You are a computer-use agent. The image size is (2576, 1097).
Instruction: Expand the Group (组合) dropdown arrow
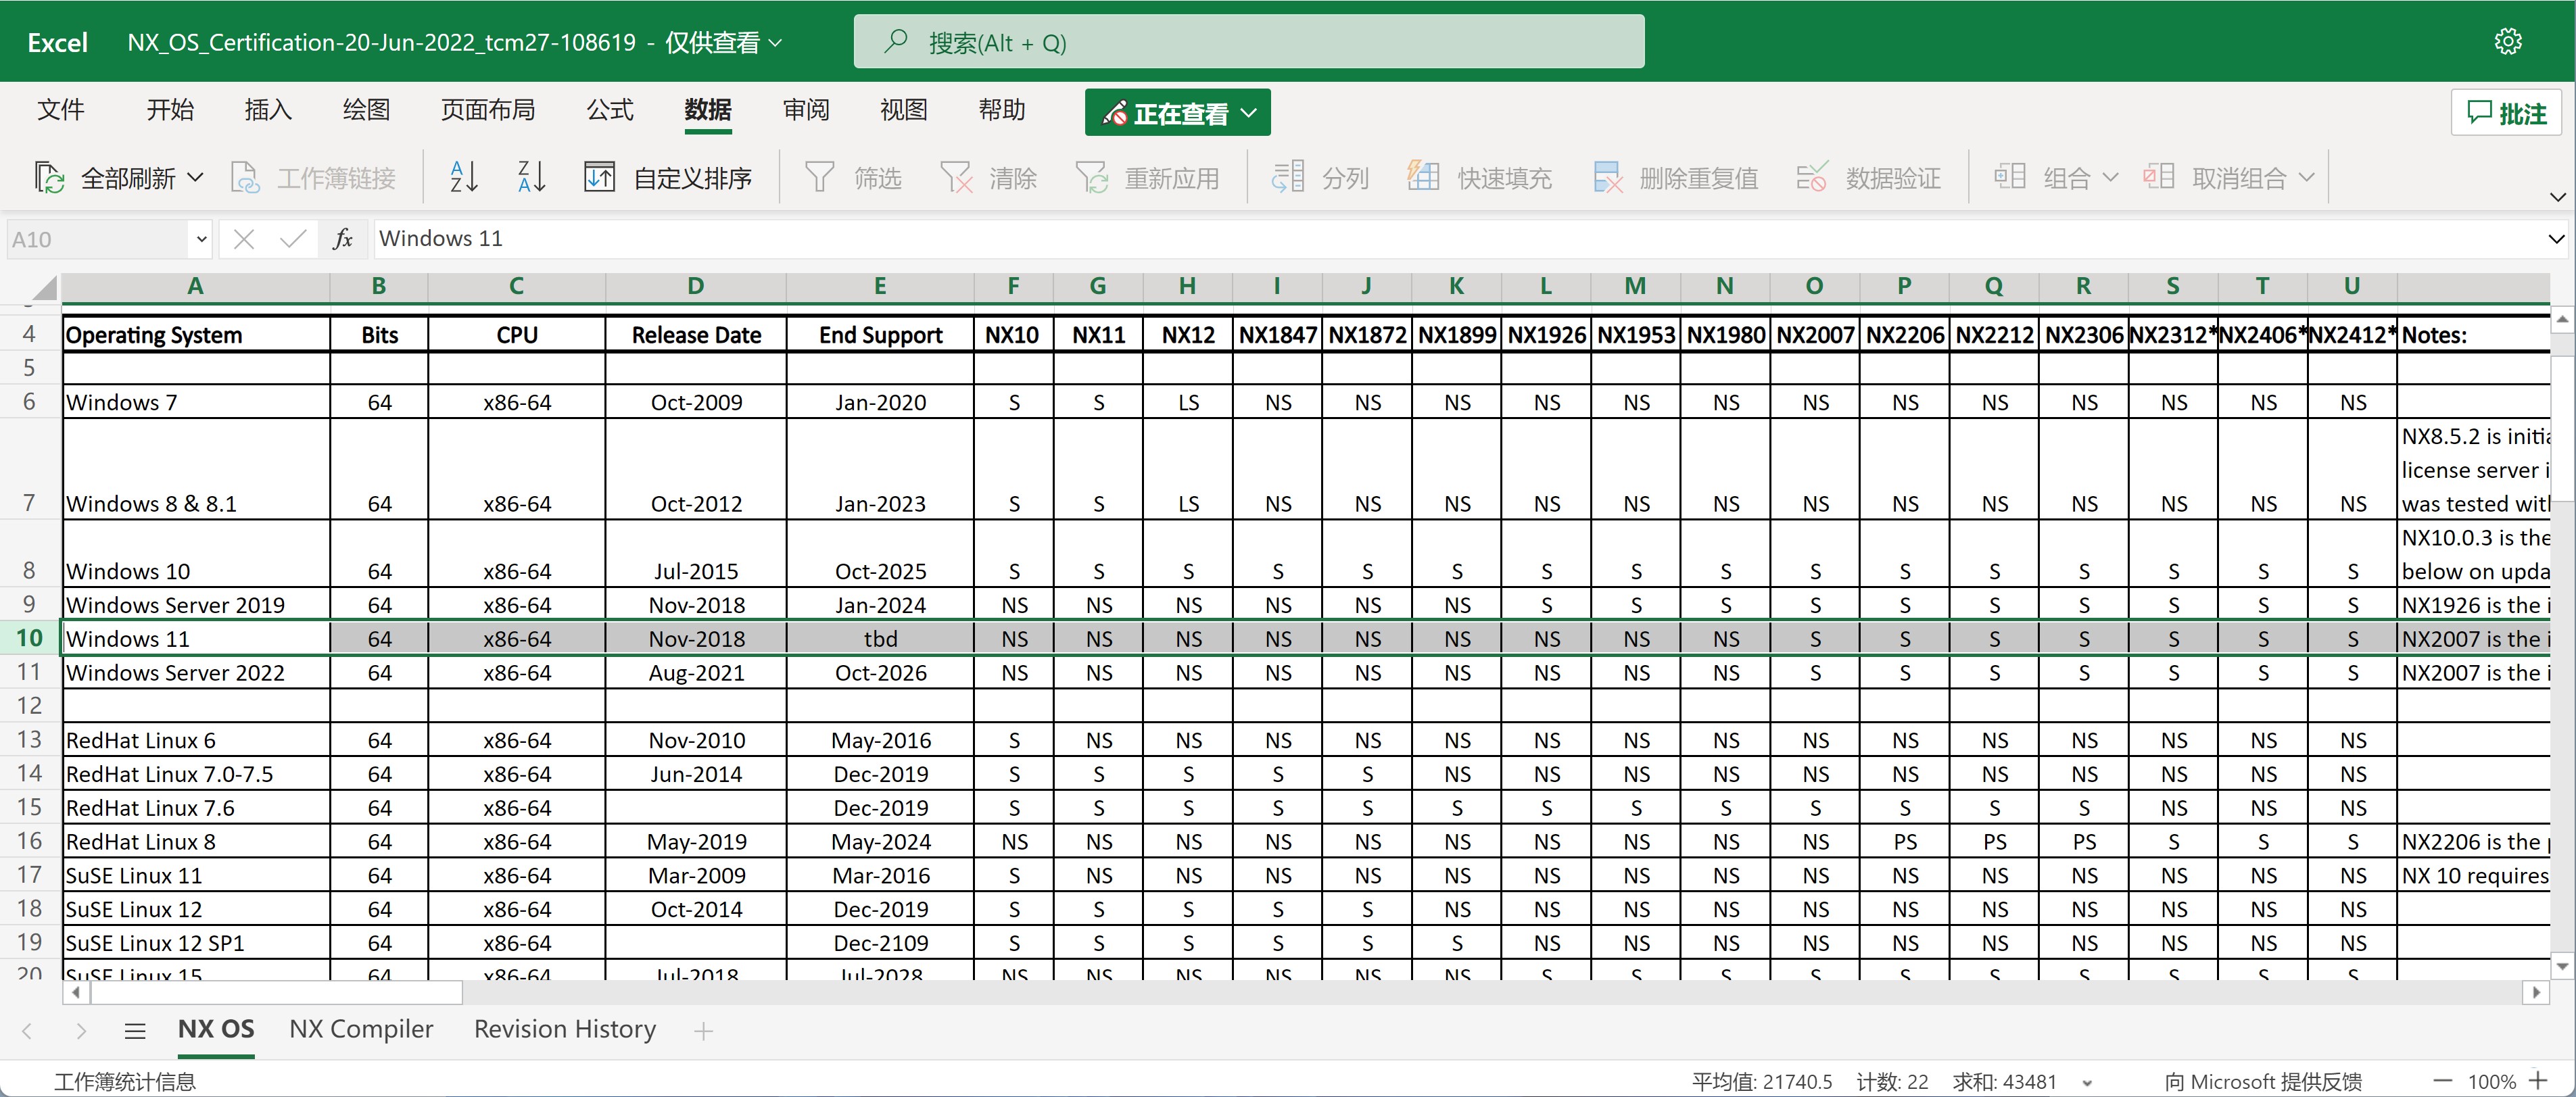pos(2110,177)
